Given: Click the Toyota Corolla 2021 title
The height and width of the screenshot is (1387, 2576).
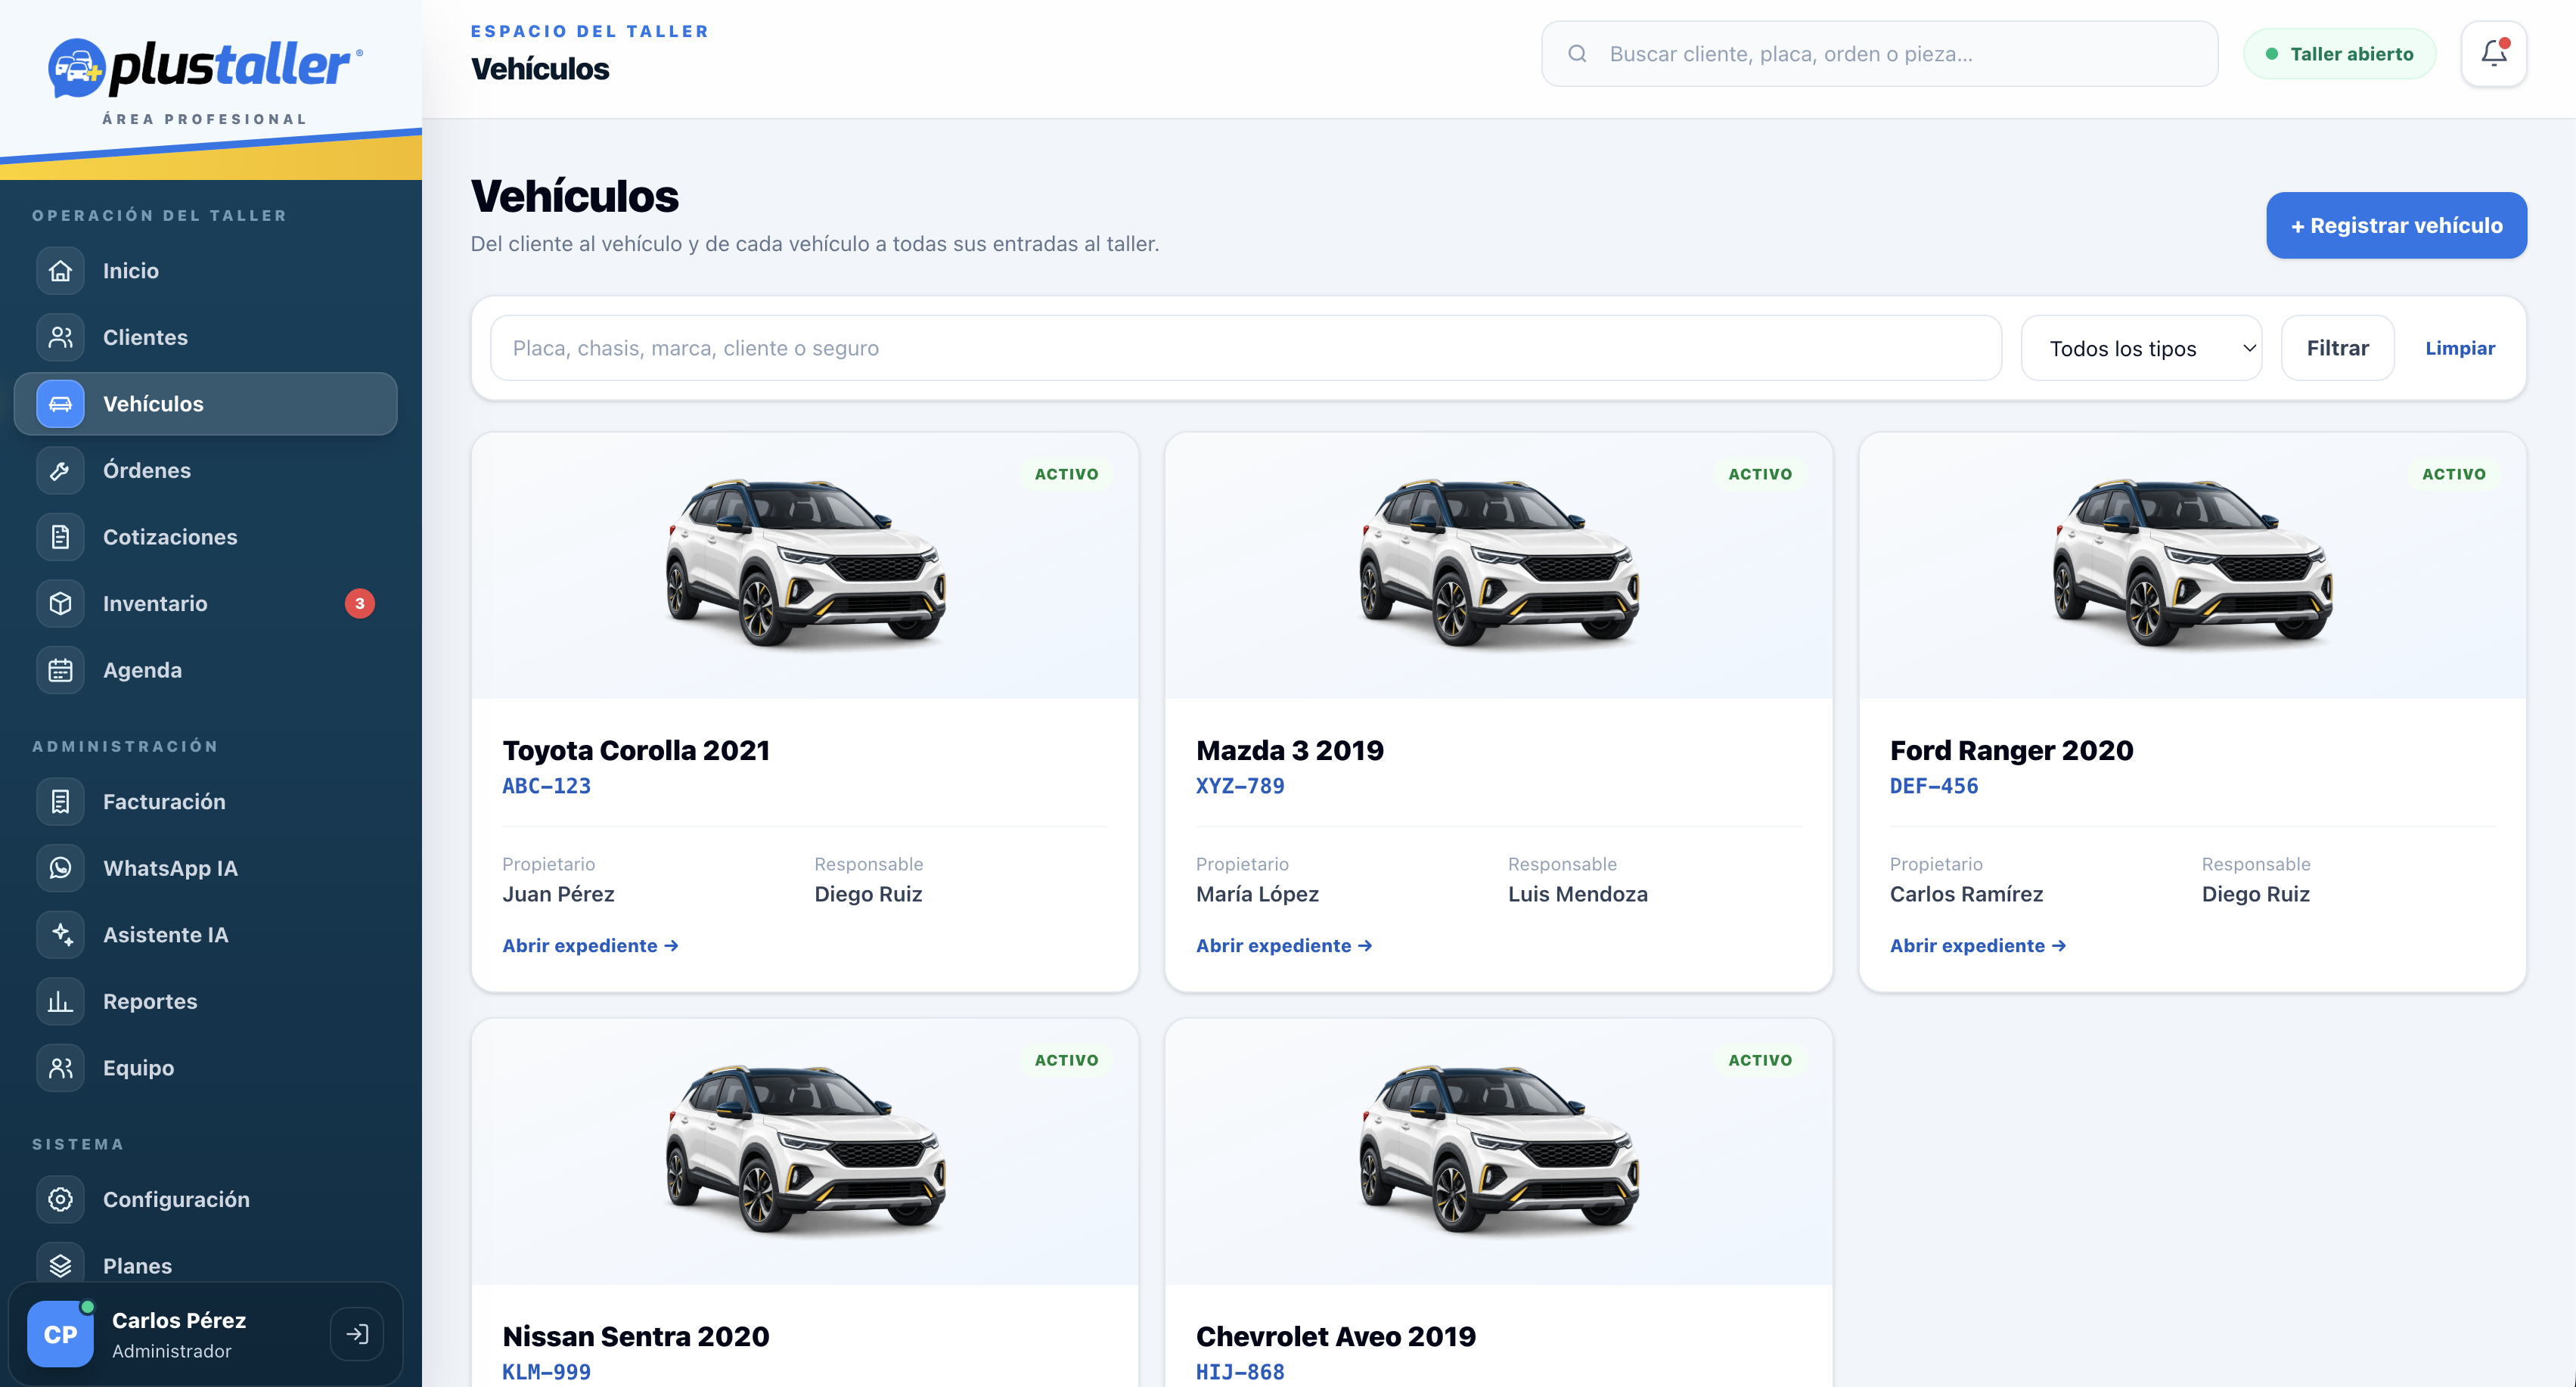Looking at the screenshot, I should 636,750.
